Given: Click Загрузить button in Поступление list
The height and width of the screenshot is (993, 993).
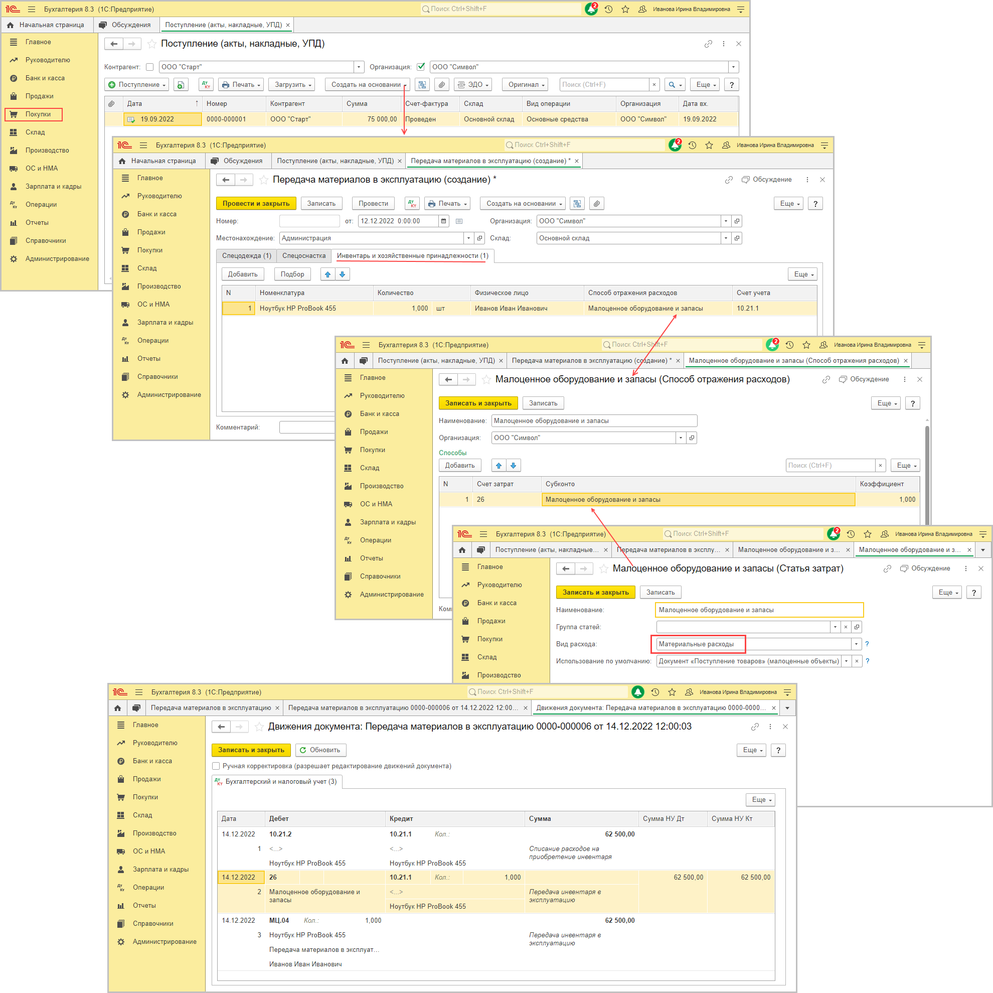Looking at the screenshot, I should click(292, 84).
